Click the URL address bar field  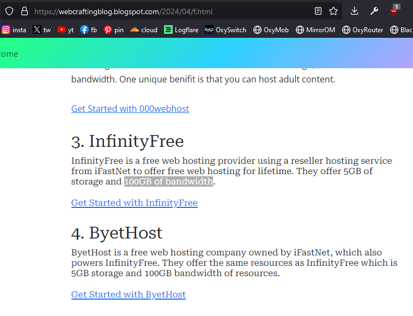pyautogui.click(x=163, y=11)
